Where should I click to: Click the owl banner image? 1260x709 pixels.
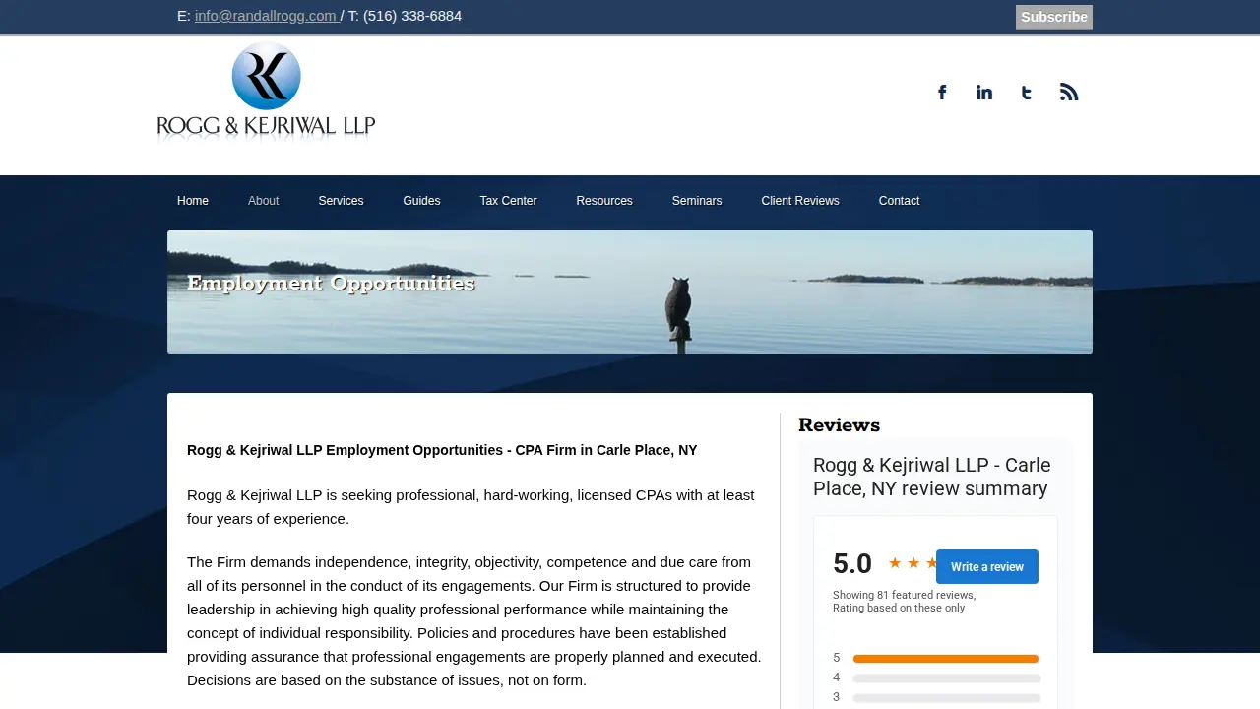pyautogui.click(x=630, y=291)
